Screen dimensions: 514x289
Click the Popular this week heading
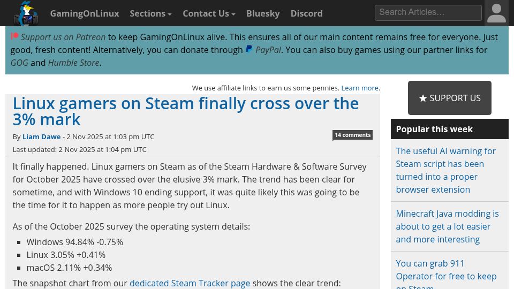click(x=434, y=129)
